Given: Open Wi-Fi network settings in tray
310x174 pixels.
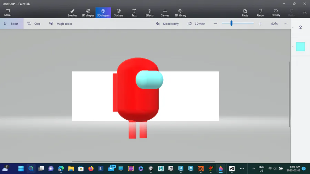Looking at the screenshot, I should pyautogui.click(x=270, y=169).
